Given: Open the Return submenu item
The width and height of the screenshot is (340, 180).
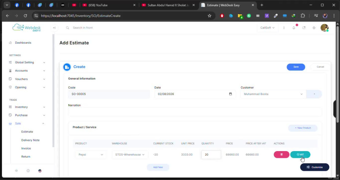Looking at the screenshot, I should (x=26, y=157).
